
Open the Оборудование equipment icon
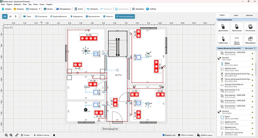[x=251, y=39]
